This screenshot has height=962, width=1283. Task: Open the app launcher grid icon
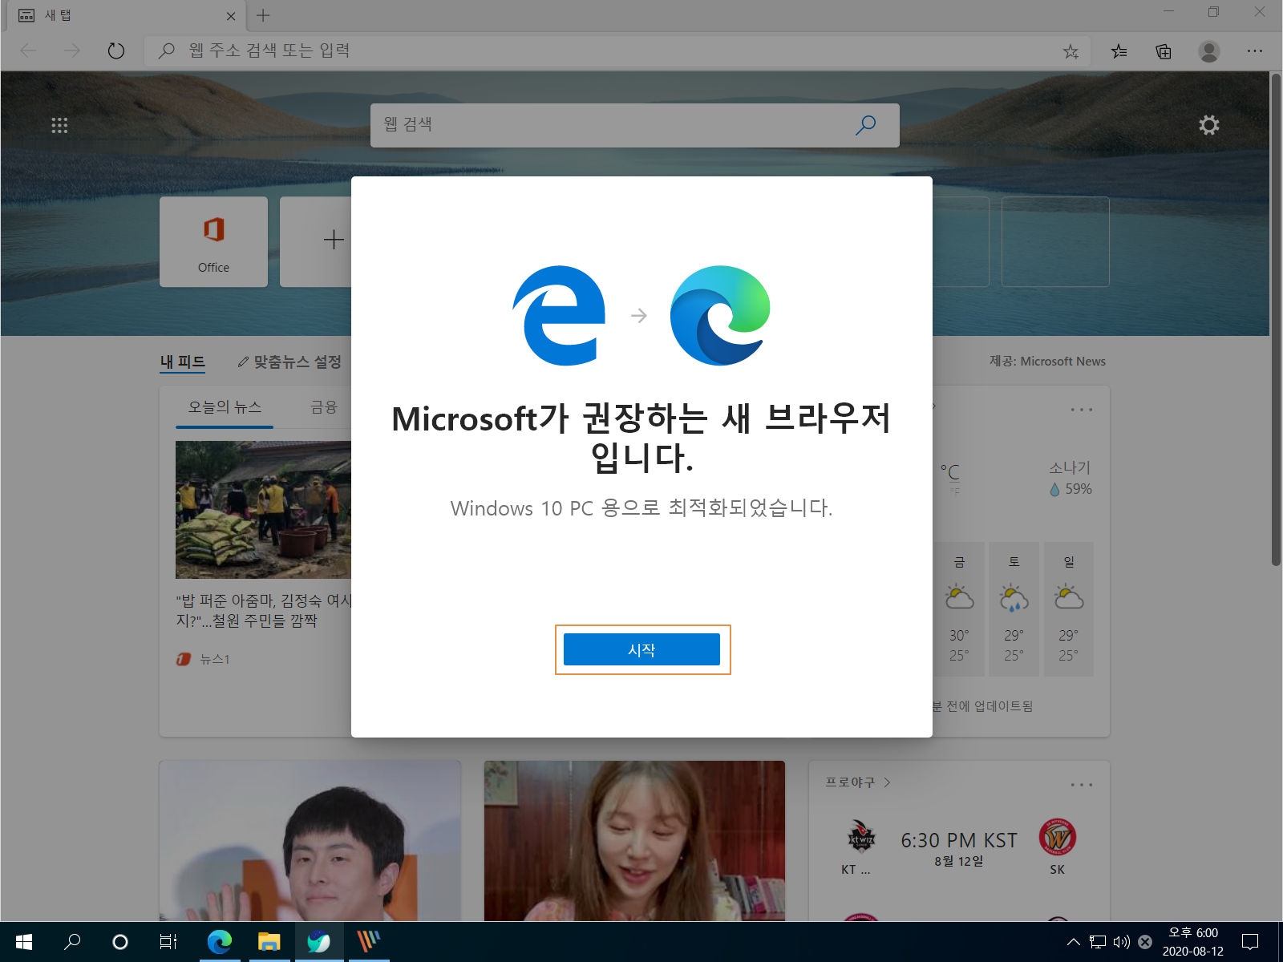tap(59, 125)
